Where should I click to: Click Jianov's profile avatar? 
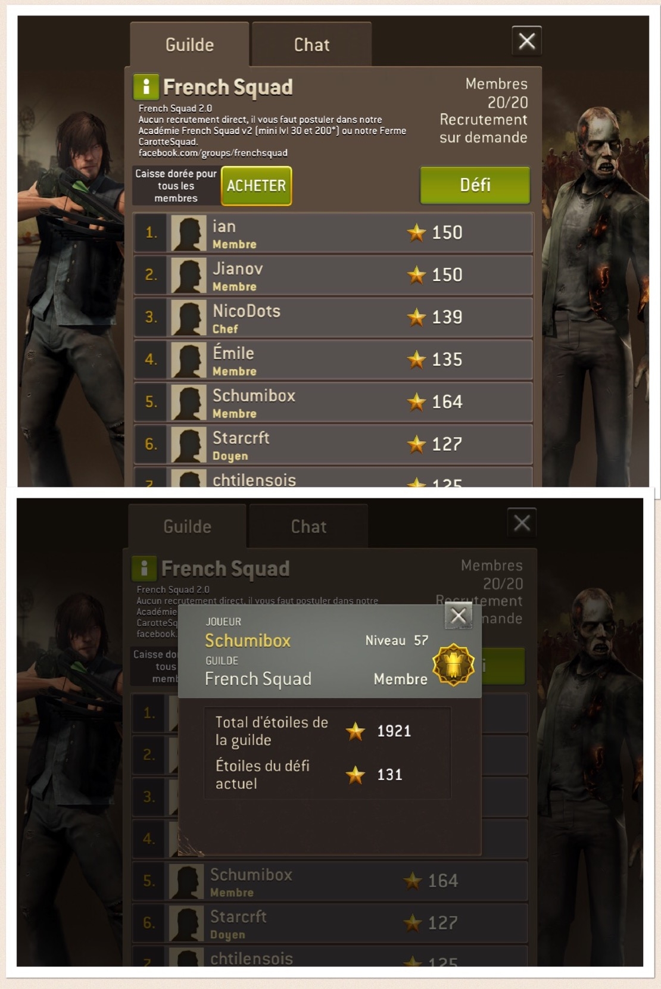pos(189,275)
